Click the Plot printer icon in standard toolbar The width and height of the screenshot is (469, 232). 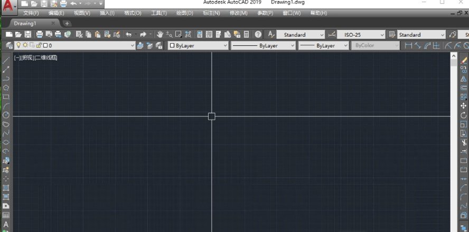point(40,34)
